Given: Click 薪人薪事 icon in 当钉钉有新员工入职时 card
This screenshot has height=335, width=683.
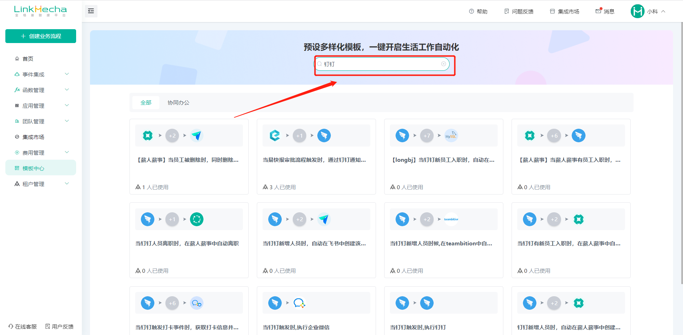Looking at the screenshot, I should (x=579, y=219).
